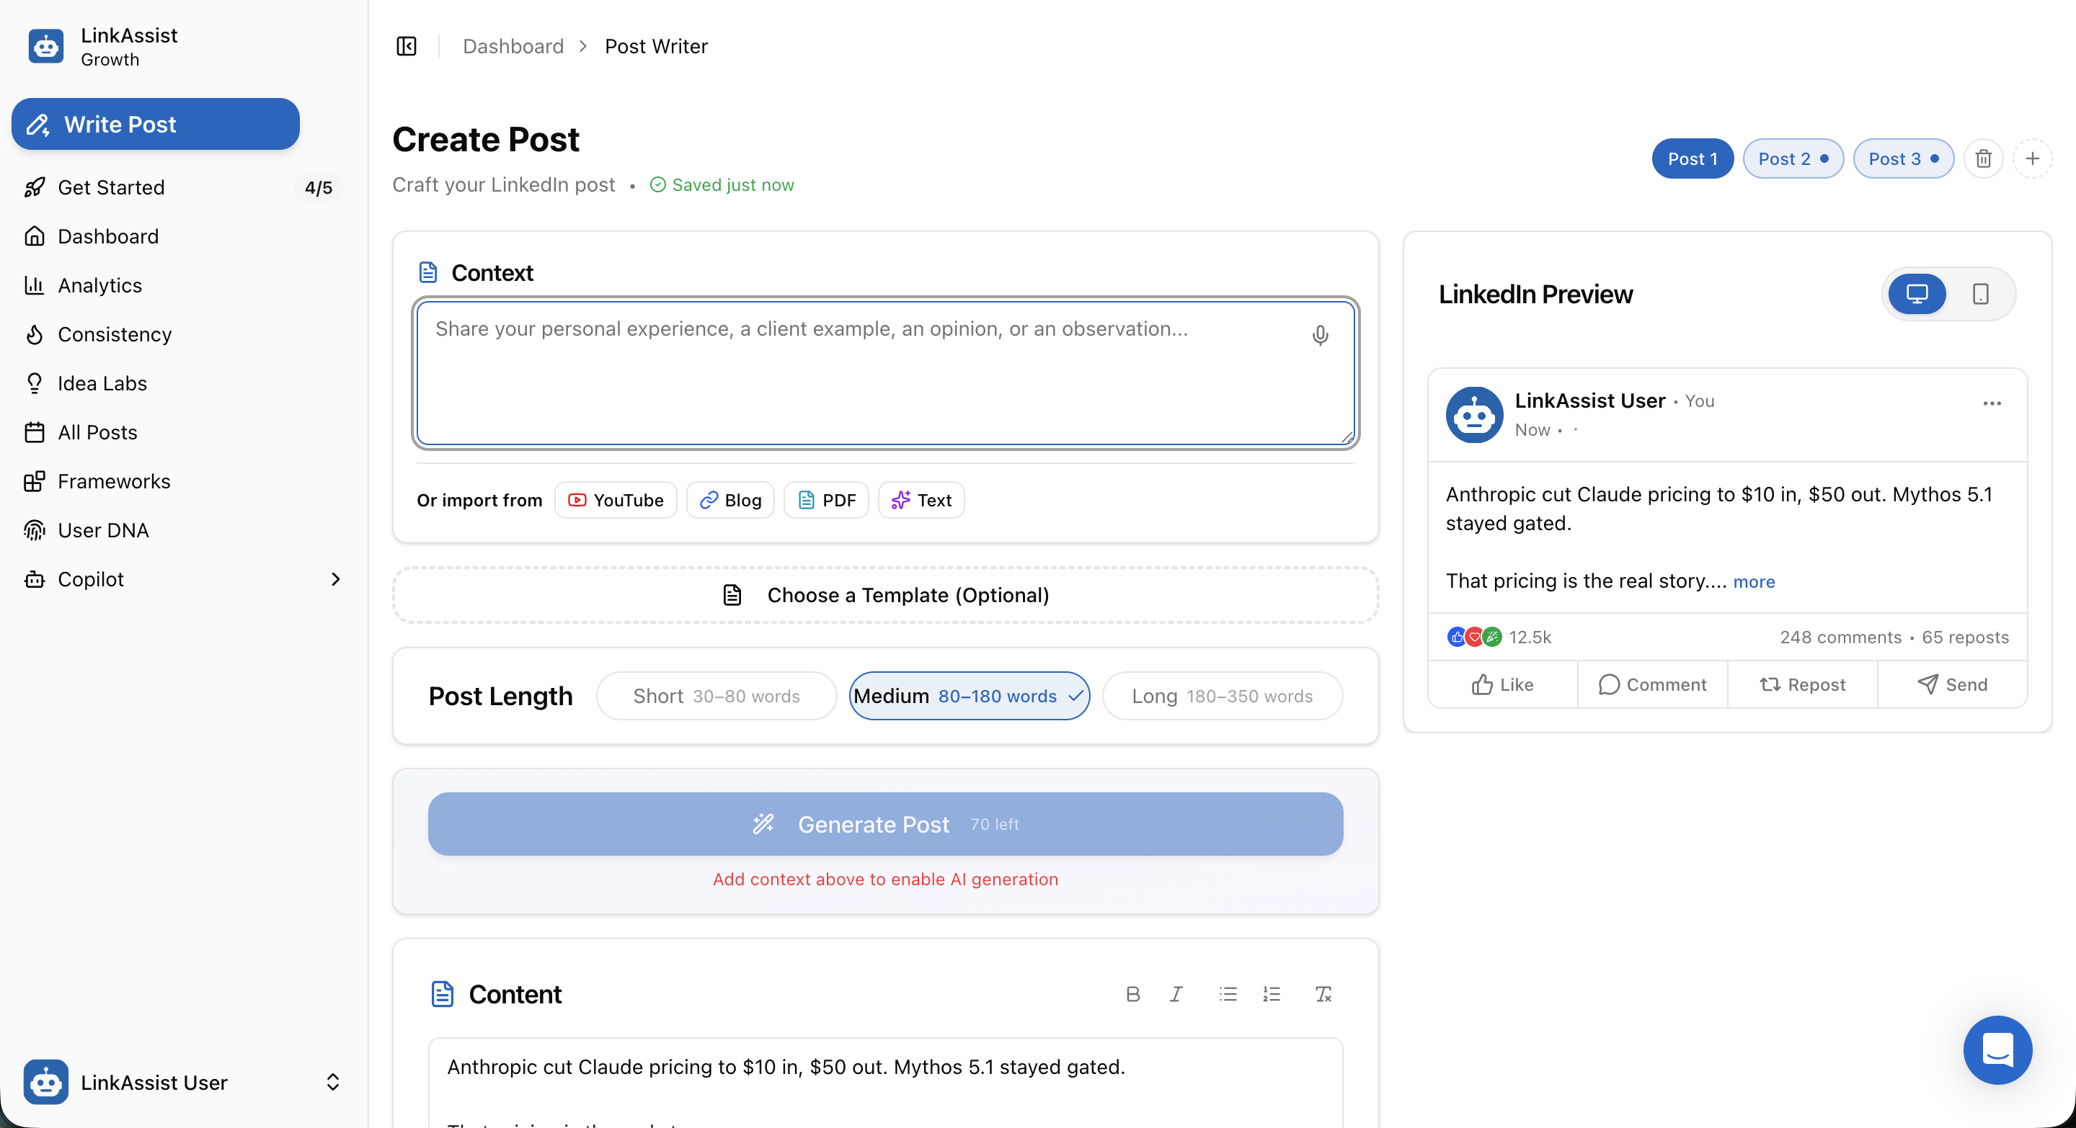Open Analytics from sidebar

[x=184, y=285]
